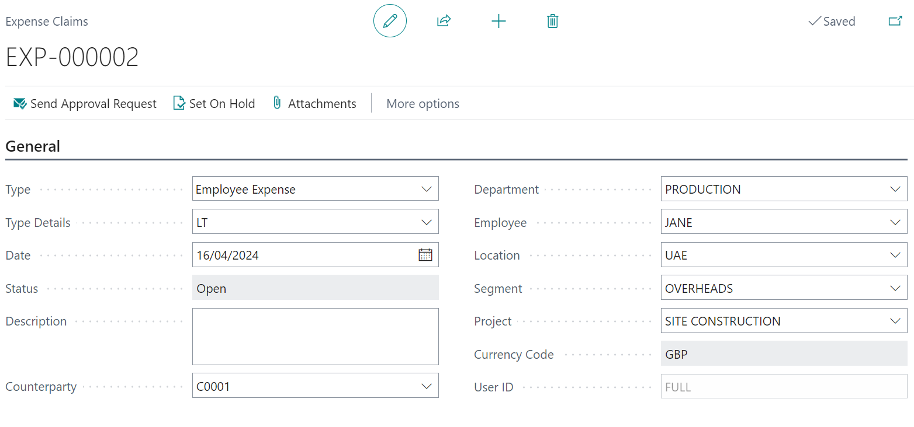
Task: Open the Project dropdown
Action: pos(895,321)
